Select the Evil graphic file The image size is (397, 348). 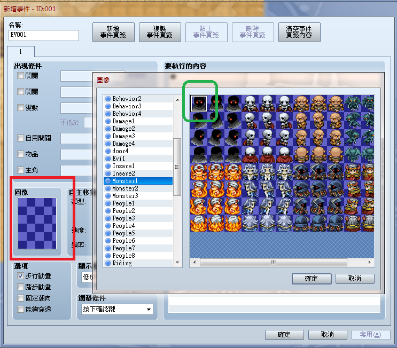tap(138, 159)
